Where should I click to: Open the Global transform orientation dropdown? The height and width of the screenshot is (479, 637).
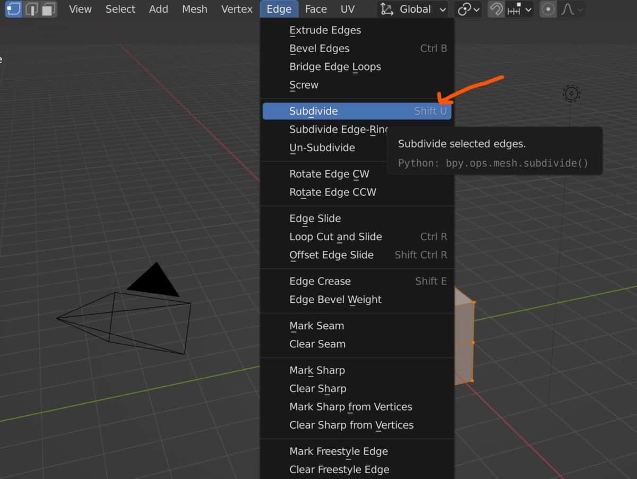413,9
